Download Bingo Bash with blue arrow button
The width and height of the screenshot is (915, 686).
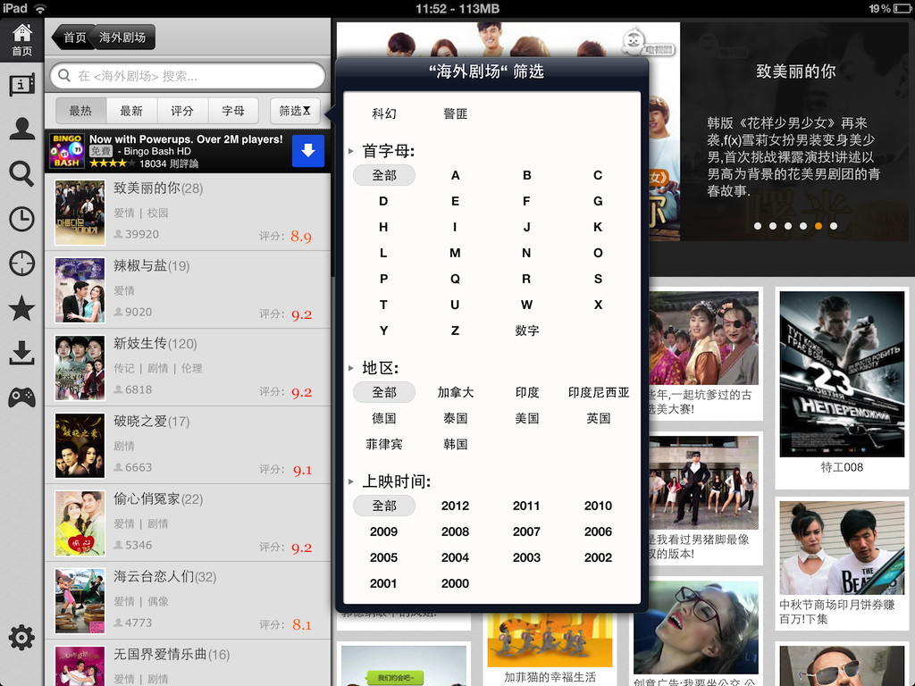(x=307, y=151)
